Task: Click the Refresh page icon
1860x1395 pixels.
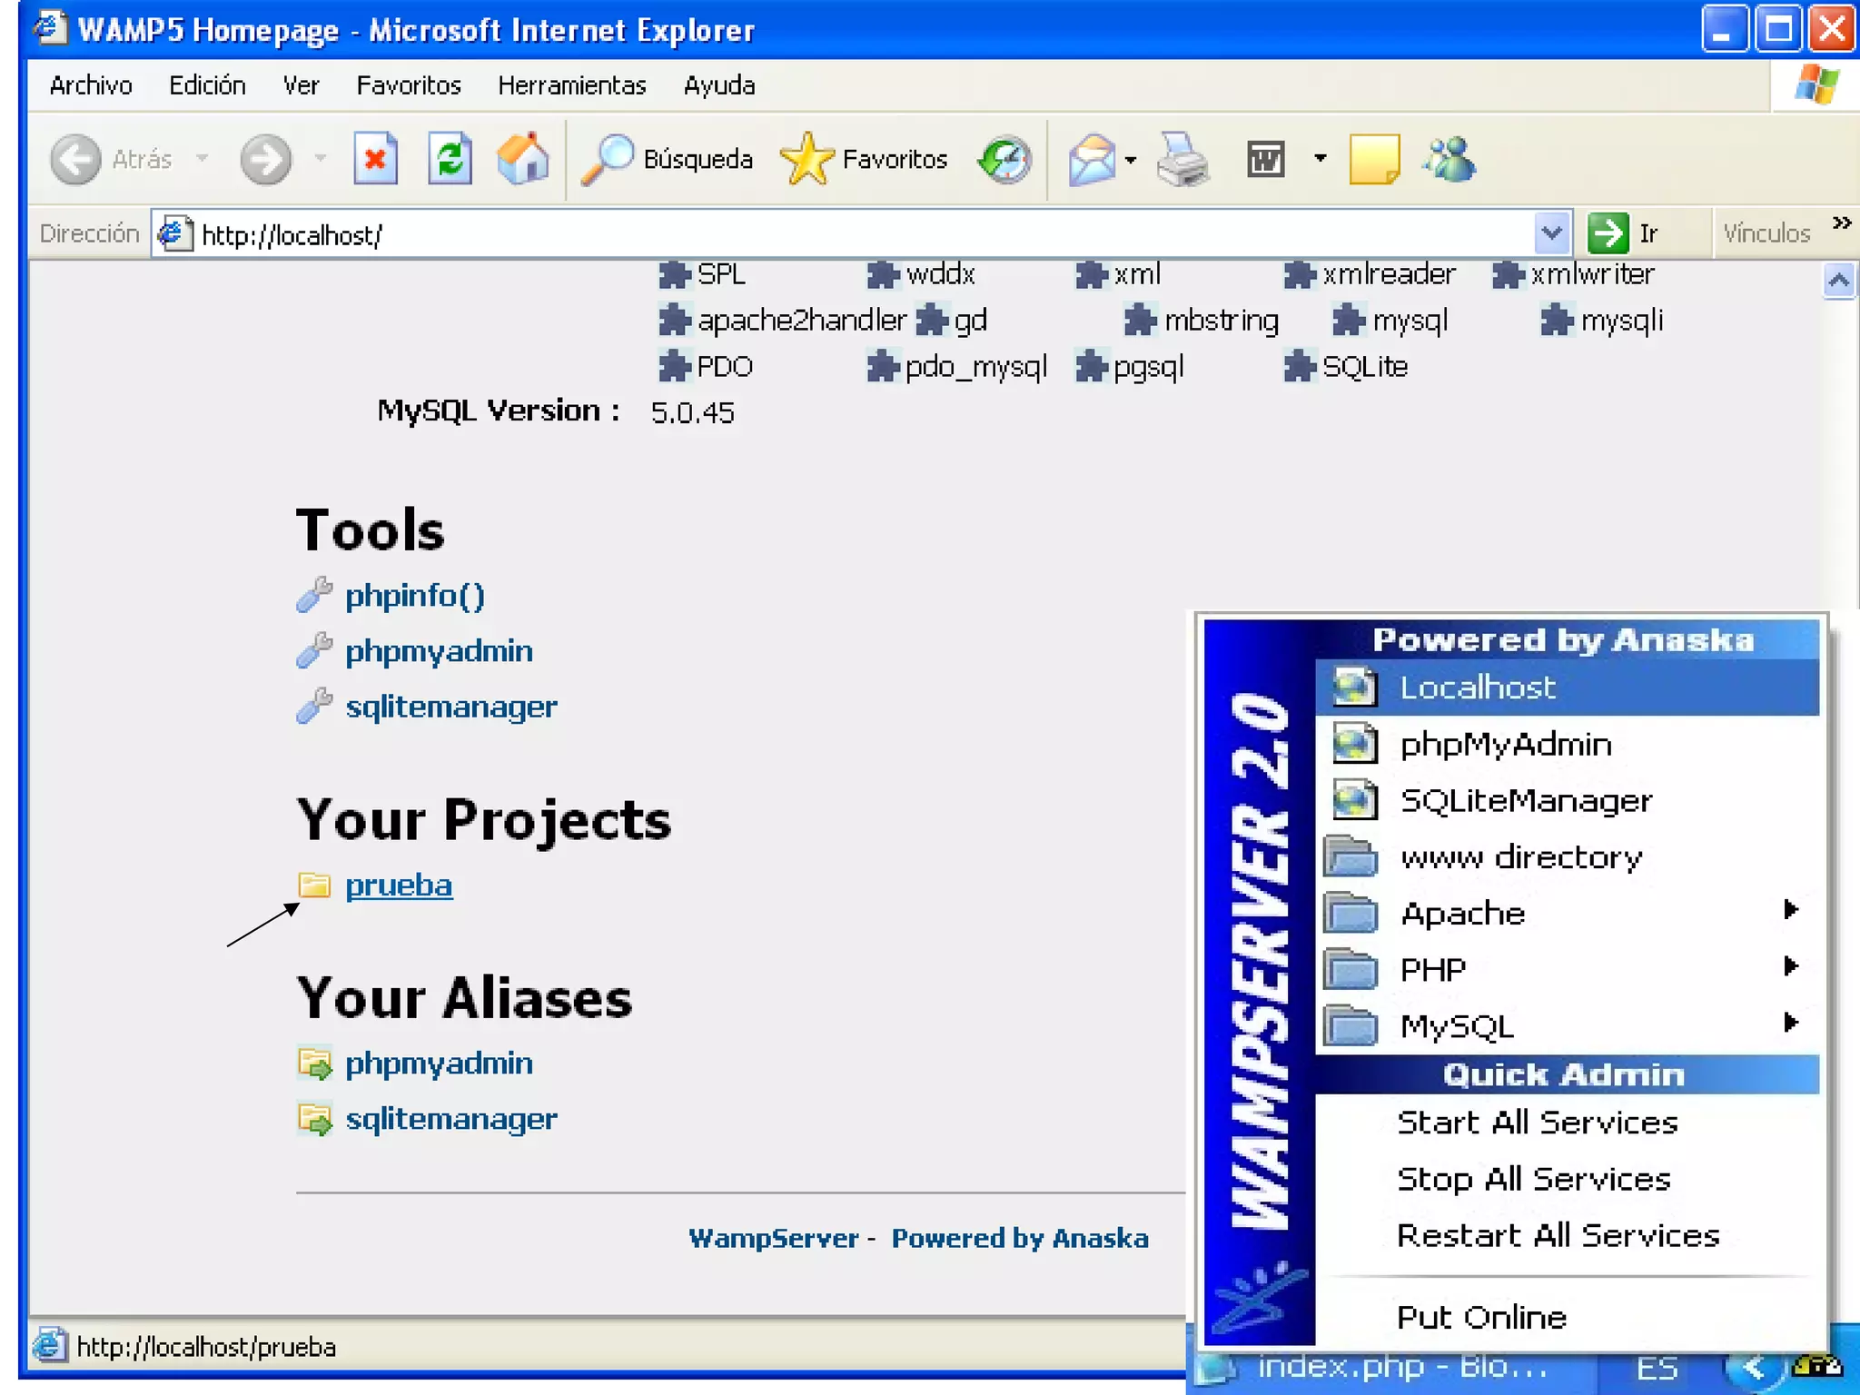Action: pyautogui.click(x=450, y=160)
